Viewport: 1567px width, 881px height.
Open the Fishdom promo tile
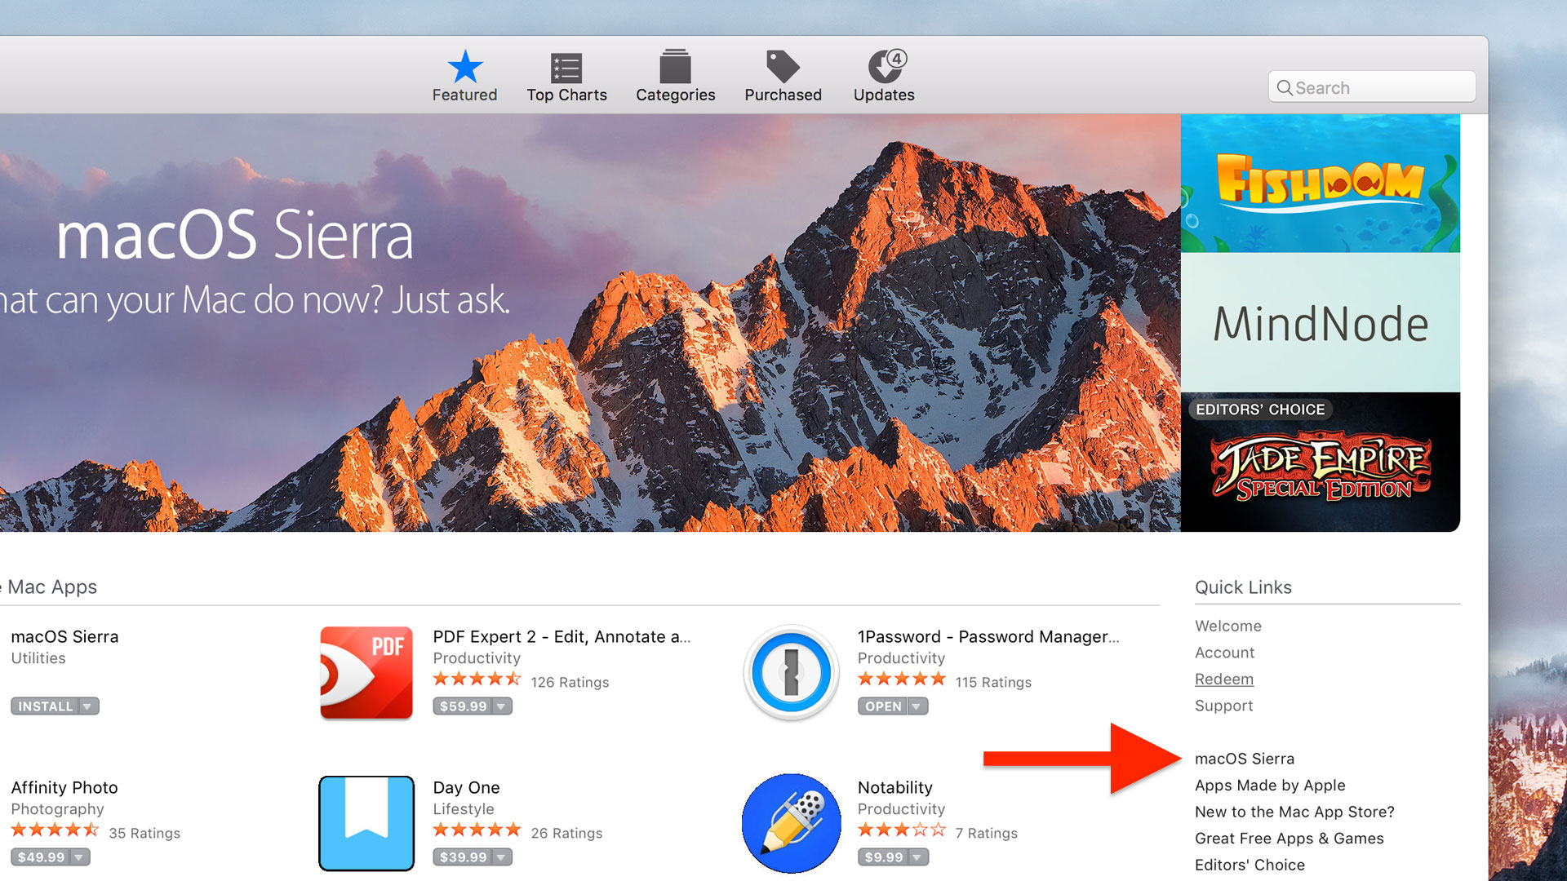(x=1320, y=184)
